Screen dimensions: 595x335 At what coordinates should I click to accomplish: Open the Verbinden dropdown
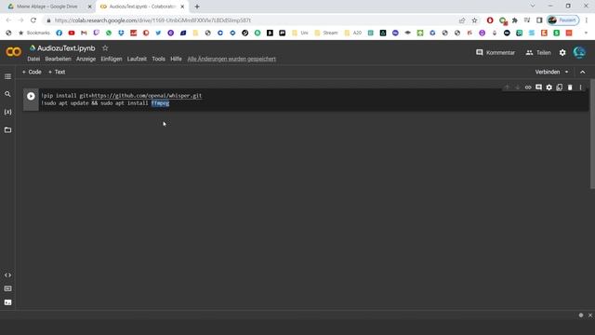coord(551,72)
